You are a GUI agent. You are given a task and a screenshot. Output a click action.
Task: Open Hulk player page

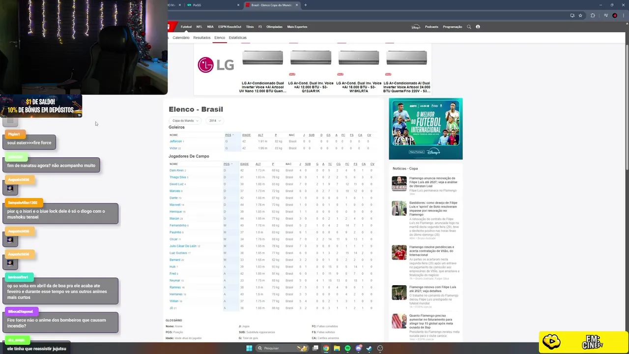pyautogui.click(x=172, y=266)
